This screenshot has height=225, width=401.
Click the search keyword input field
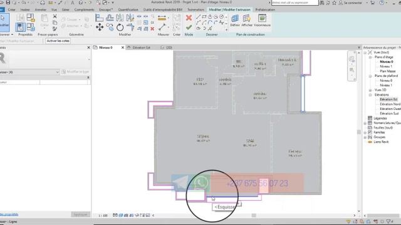[294, 2]
